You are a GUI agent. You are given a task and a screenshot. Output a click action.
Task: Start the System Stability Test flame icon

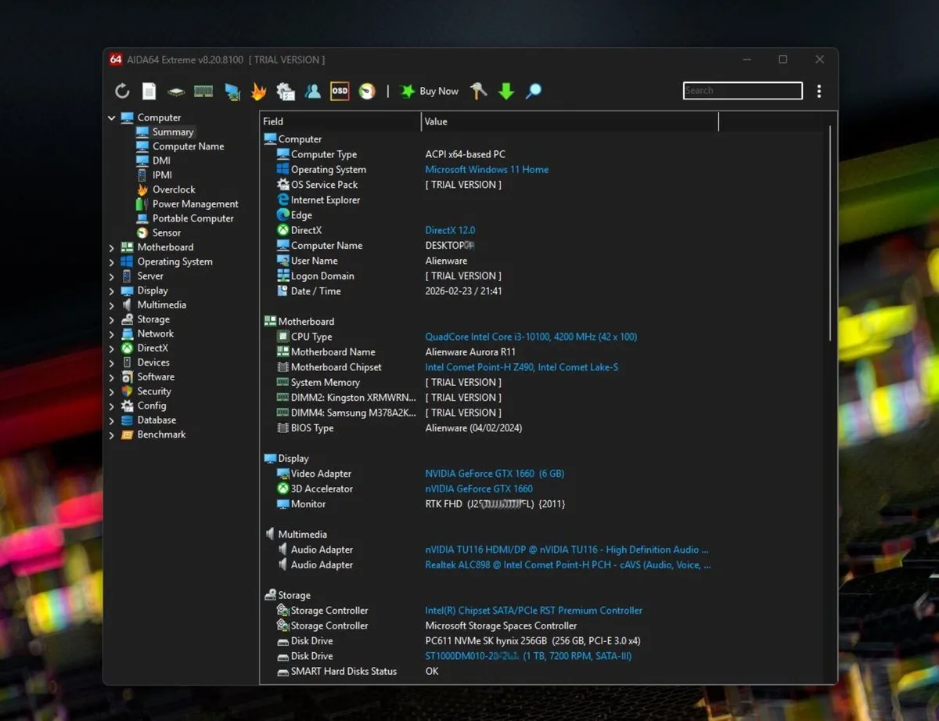point(258,91)
